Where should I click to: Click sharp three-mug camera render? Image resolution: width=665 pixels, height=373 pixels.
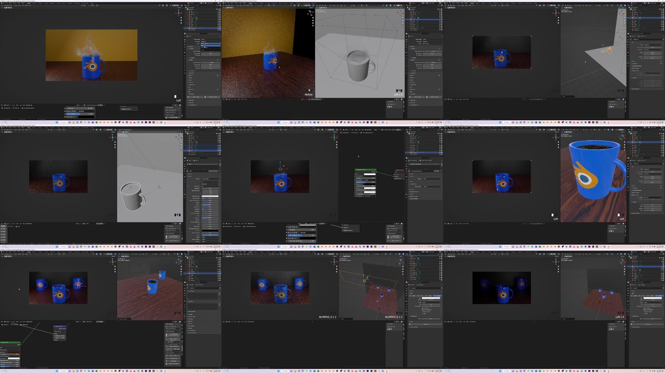click(58, 288)
